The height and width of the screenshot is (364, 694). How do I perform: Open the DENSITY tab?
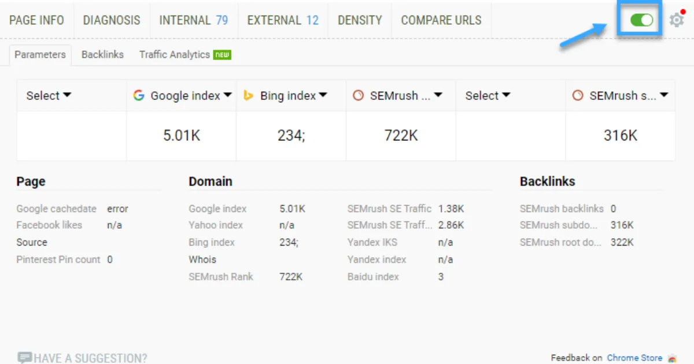[x=360, y=20]
